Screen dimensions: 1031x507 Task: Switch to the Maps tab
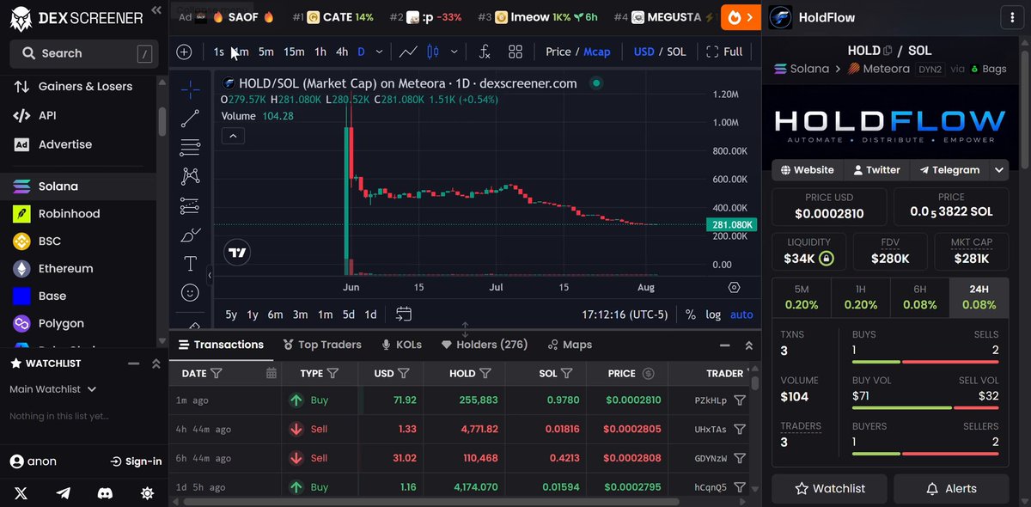tap(570, 345)
